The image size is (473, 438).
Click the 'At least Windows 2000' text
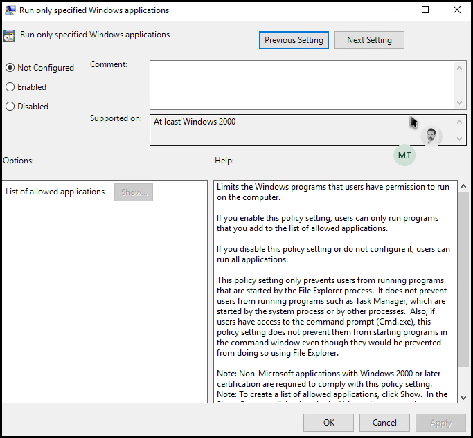pyautogui.click(x=195, y=122)
